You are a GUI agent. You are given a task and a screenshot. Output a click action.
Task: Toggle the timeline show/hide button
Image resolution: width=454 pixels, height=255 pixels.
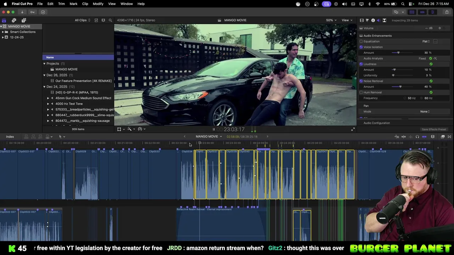[x=422, y=12]
